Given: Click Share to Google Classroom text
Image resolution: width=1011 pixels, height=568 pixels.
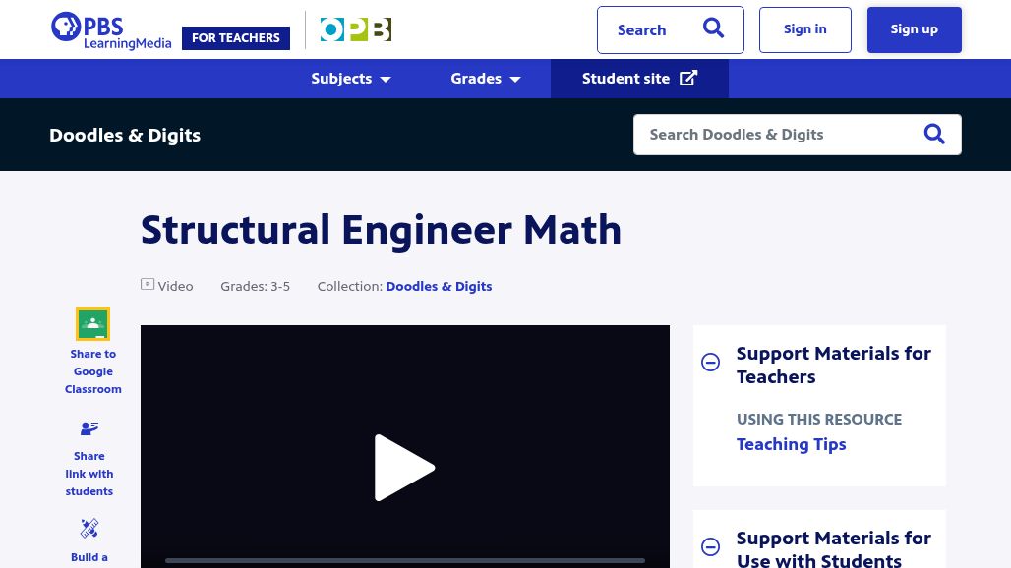Looking at the screenshot, I should click(x=92, y=371).
